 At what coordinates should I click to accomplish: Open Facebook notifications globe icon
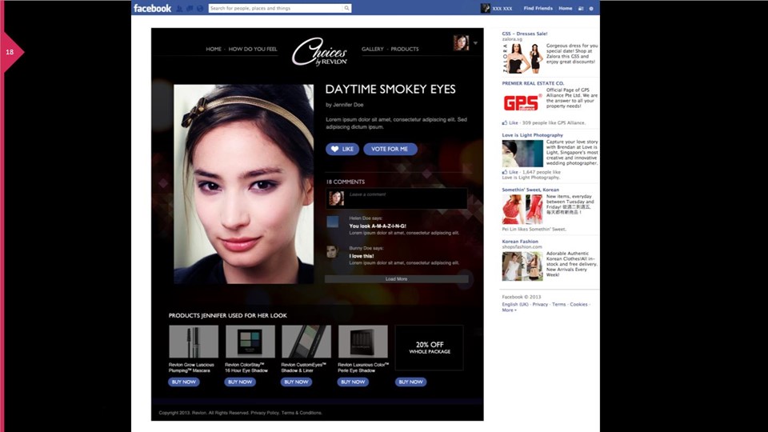pyautogui.click(x=200, y=8)
